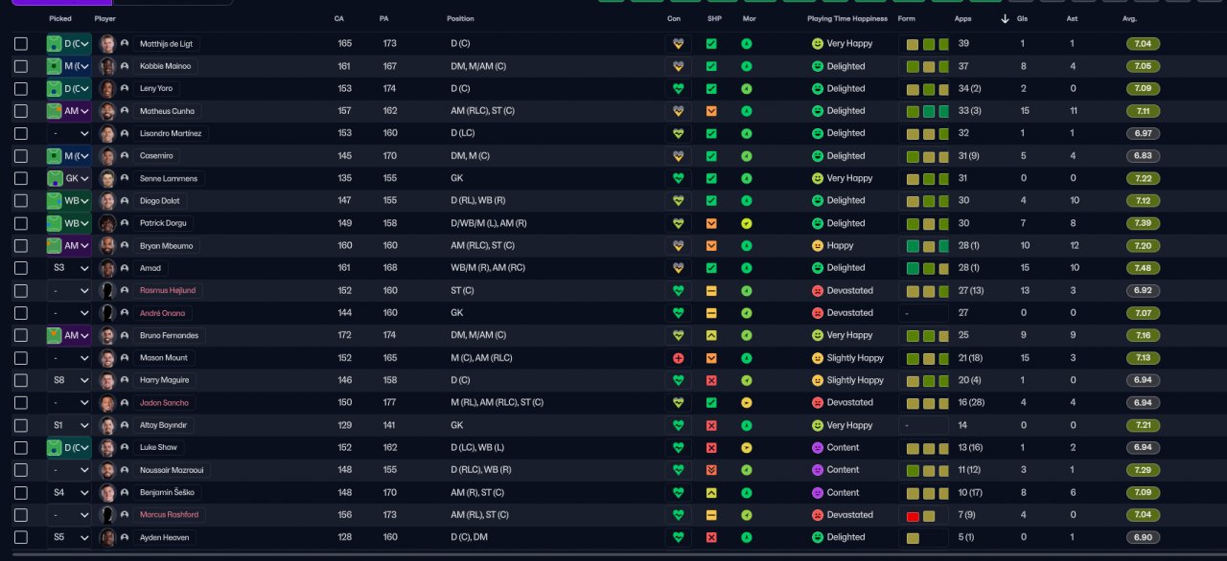Tick the checkbox for Matheus Cunha
Image resolution: width=1227 pixels, height=561 pixels.
pos(21,111)
